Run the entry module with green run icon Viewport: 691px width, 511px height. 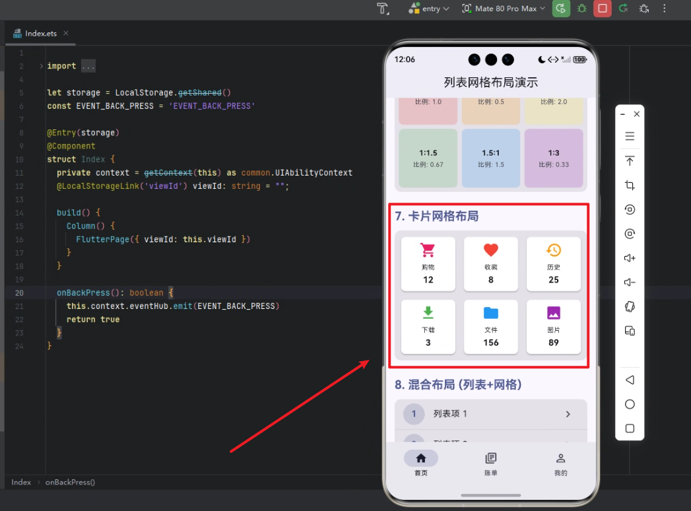click(560, 9)
